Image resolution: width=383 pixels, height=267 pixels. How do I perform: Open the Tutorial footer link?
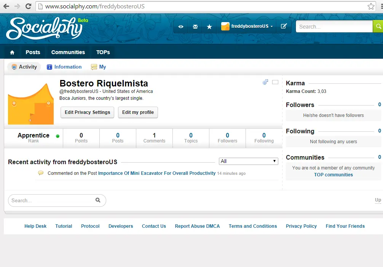pyautogui.click(x=64, y=226)
